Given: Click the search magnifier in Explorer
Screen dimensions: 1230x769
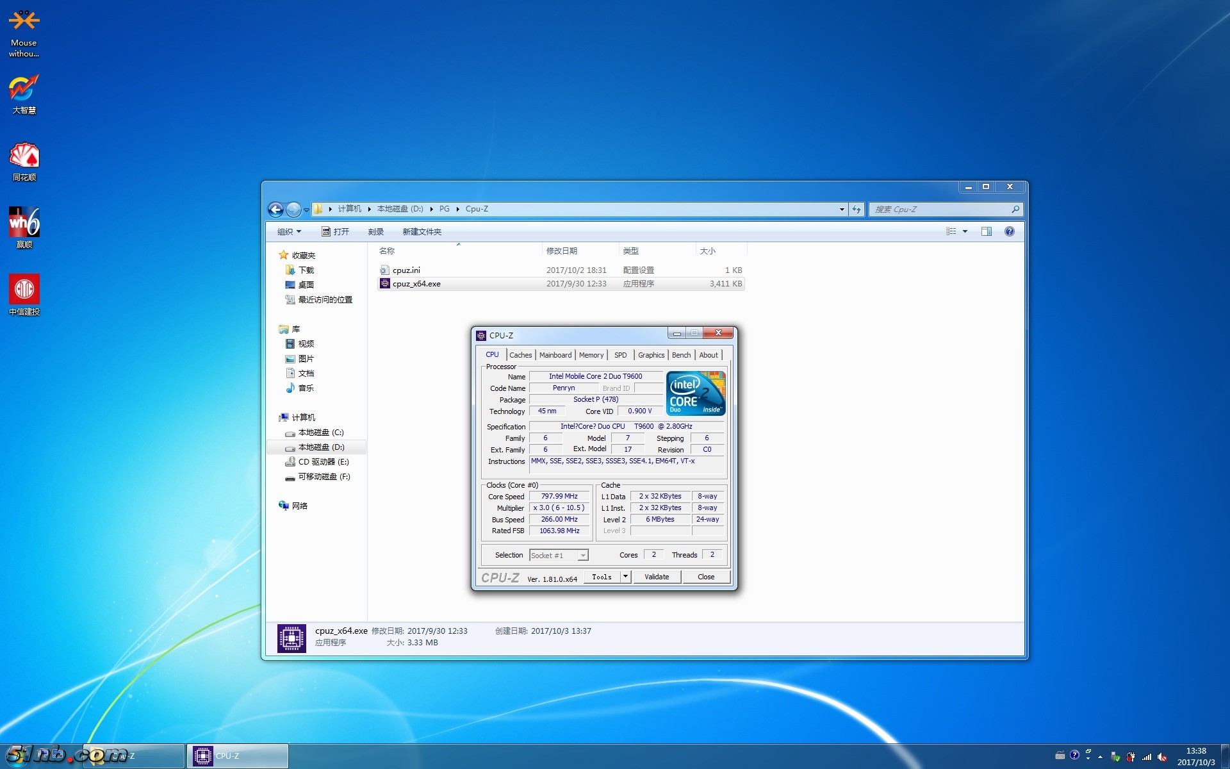Looking at the screenshot, I should [x=1015, y=209].
